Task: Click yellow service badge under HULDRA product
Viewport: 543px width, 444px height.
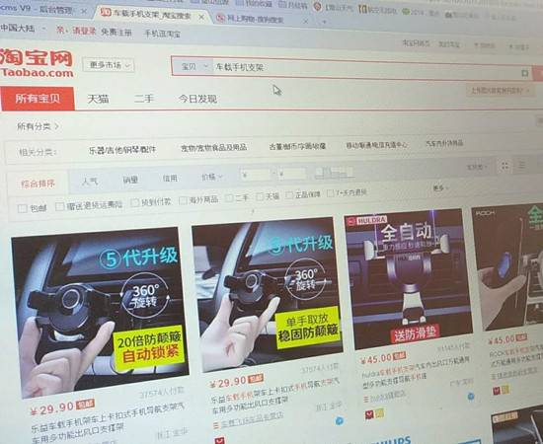Action: point(379,413)
